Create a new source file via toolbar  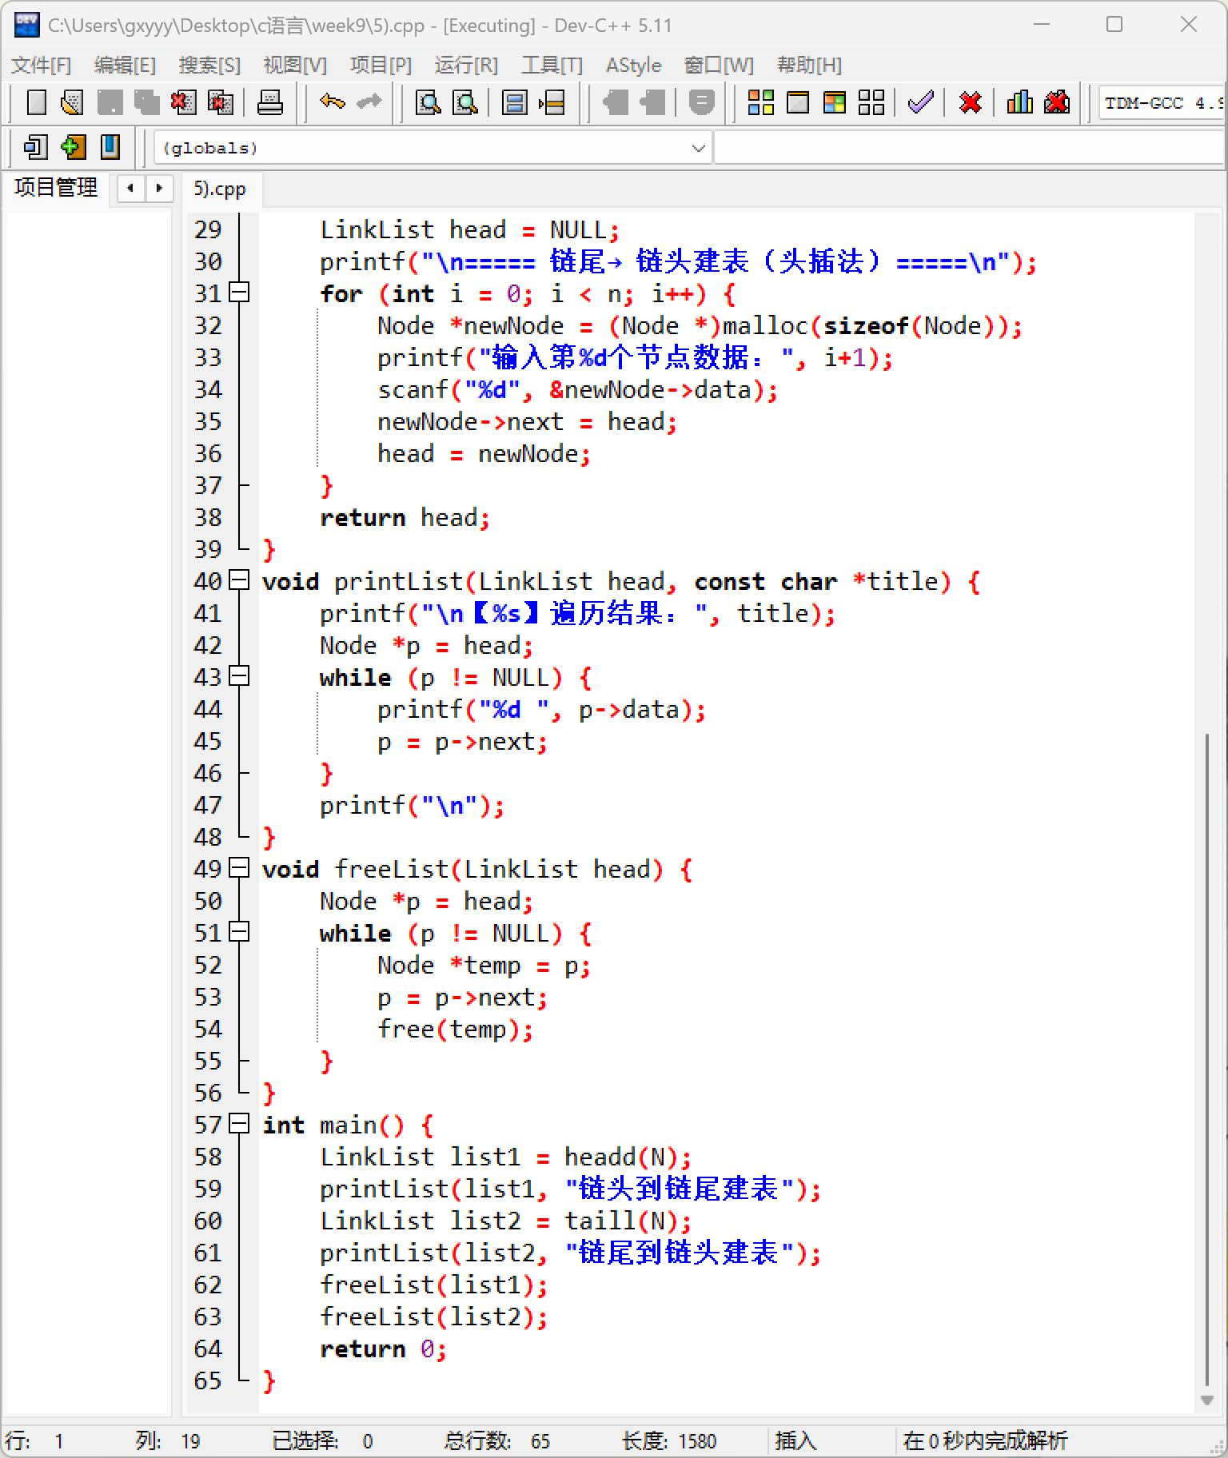(37, 102)
